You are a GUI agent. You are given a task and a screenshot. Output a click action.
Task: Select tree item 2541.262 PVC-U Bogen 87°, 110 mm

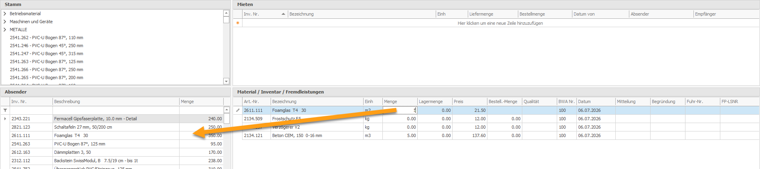[46, 38]
